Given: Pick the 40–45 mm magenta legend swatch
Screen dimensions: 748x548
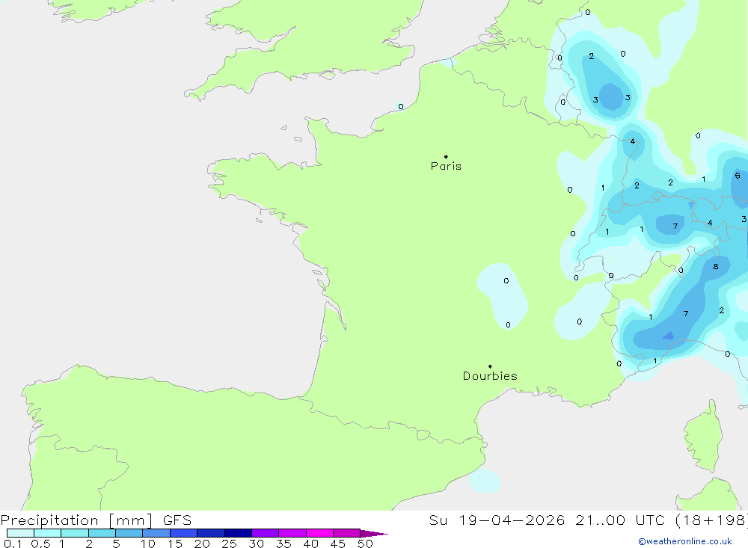Looking at the screenshot, I should (319, 533).
